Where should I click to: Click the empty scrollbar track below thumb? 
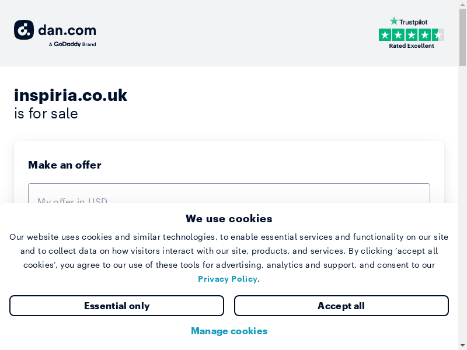[x=462, y=204]
